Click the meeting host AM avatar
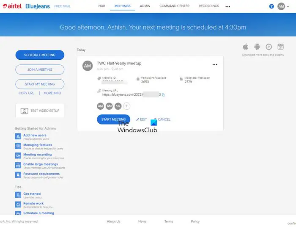 coord(88,66)
